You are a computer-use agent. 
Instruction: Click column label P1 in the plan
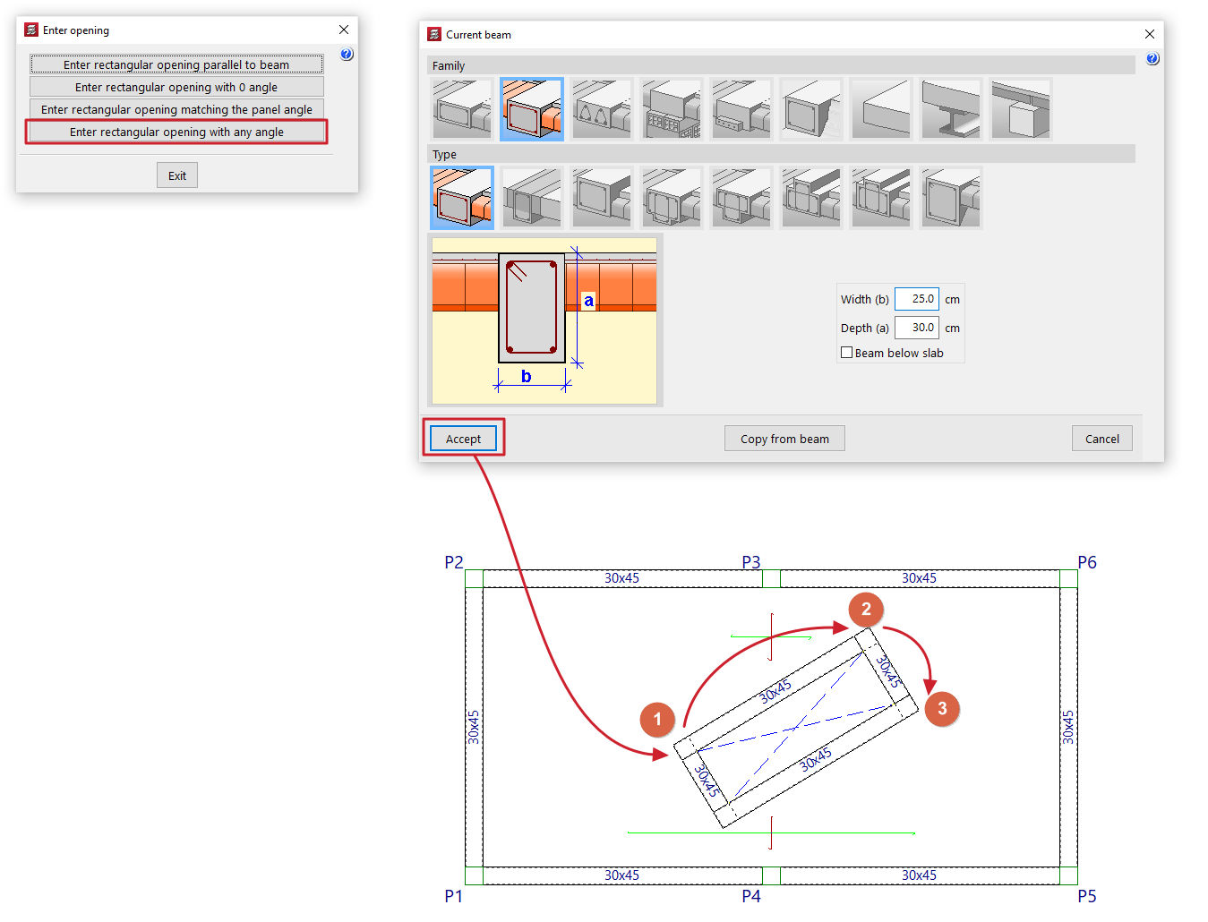(x=454, y=896)
